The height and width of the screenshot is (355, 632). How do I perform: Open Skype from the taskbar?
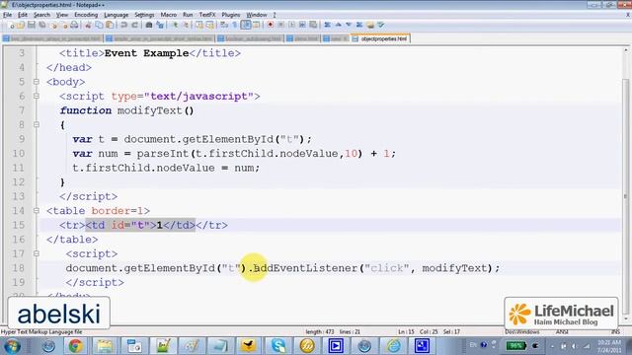click(x=278, y=346)
